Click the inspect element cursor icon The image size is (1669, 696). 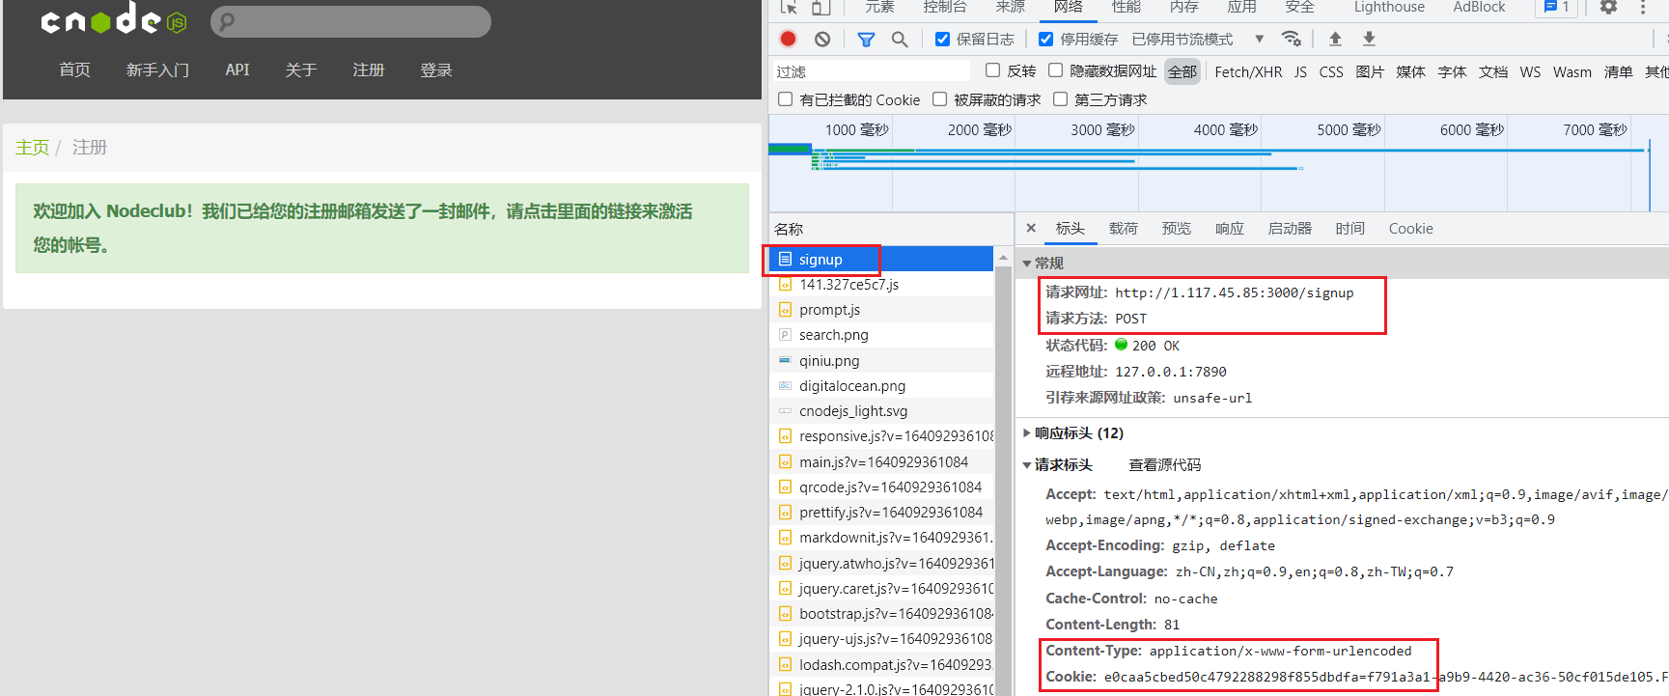click(x=789, y=7)
